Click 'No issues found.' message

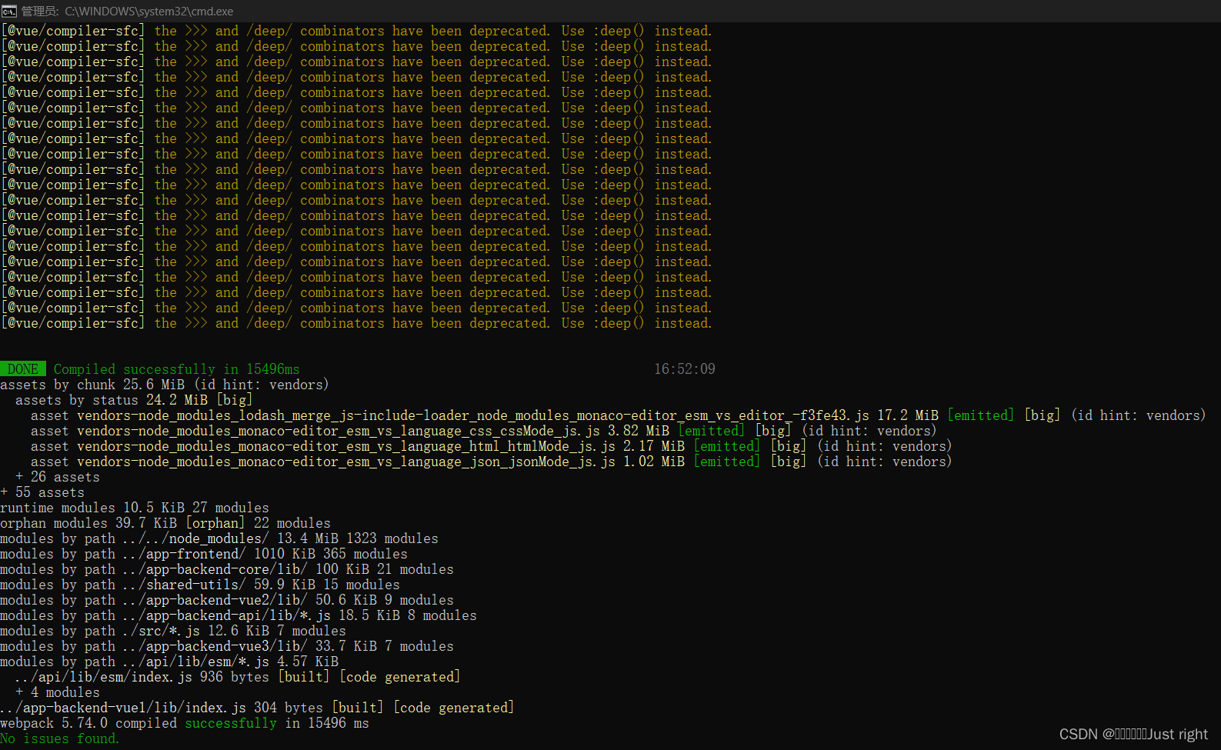click(x=60, y=738)
